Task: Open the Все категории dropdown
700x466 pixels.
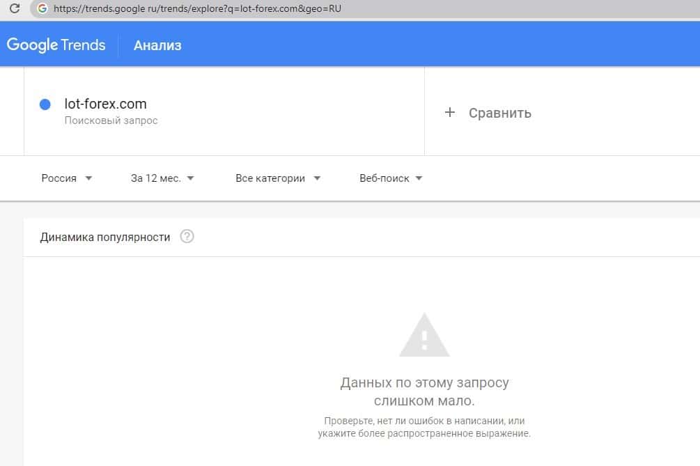Action: (278, 178)
